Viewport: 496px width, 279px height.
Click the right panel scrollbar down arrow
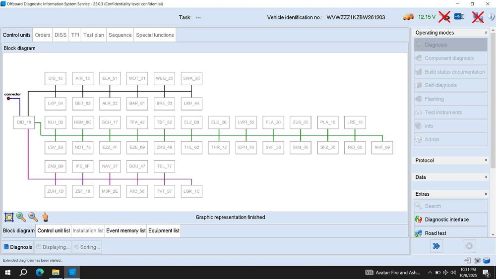click(x=493, y=234)
